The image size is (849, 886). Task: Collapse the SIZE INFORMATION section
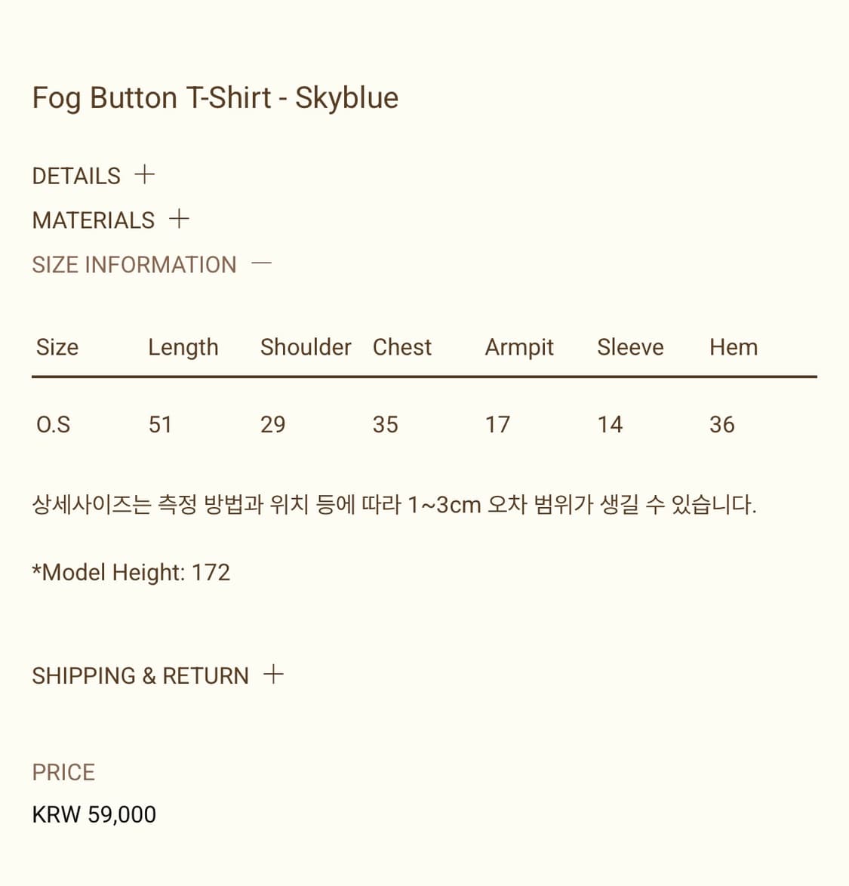(x=134, y=264)
